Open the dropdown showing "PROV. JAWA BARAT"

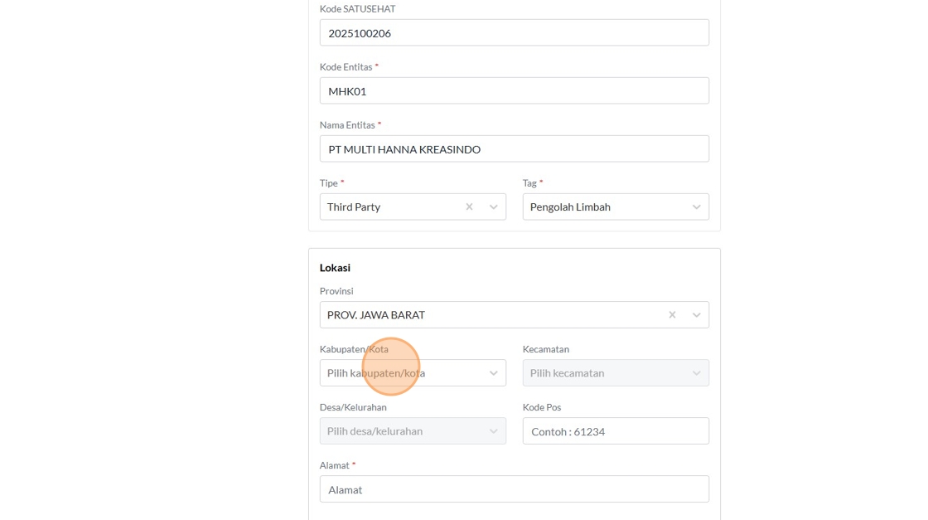pos(489,315)
